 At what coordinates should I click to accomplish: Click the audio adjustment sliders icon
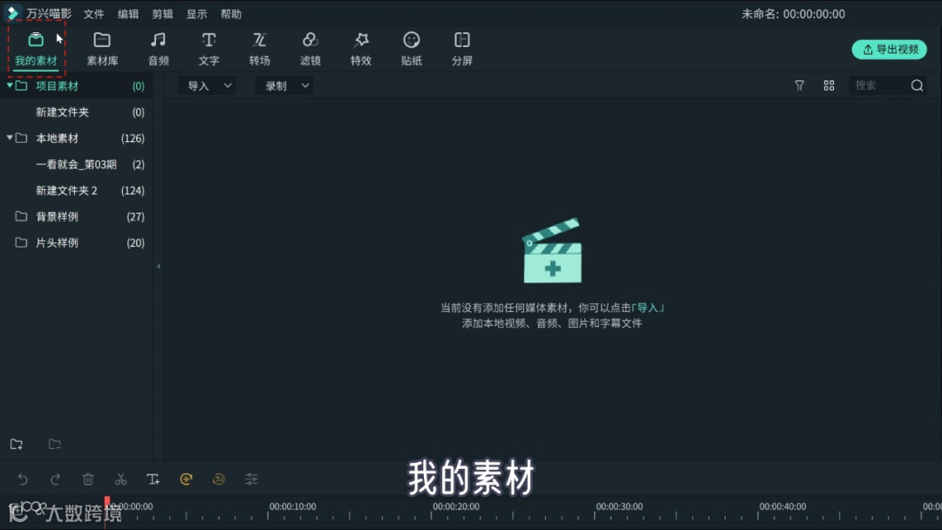point(251,479)
